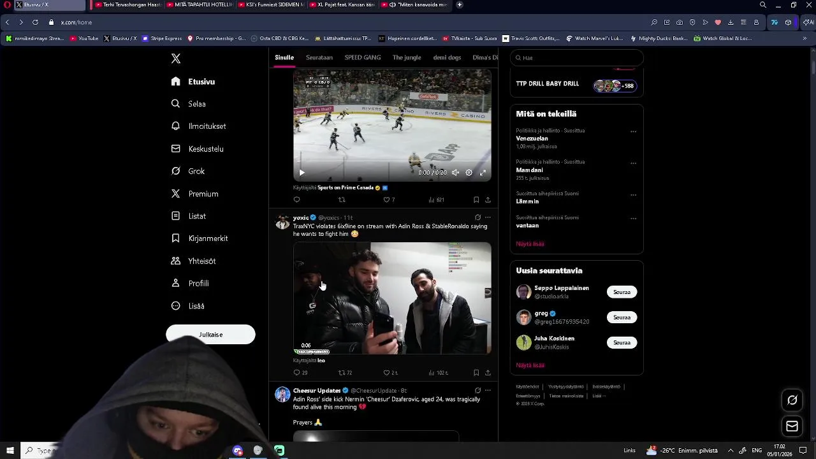Open Venezuelan trending topic
This screenshot has height=459, width=816.
(x=532, y=138)
